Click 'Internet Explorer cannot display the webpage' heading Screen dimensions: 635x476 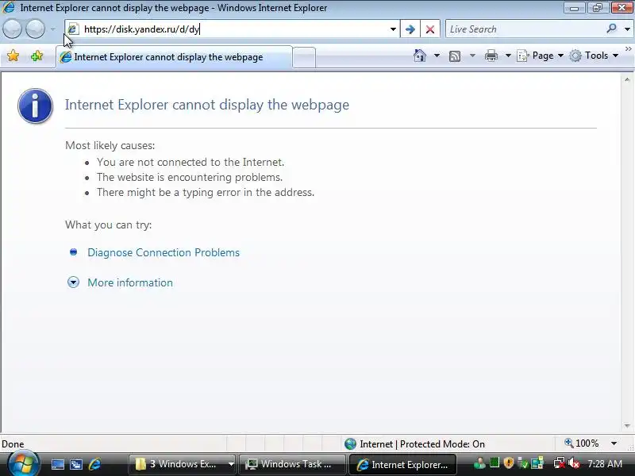[207, 105]
